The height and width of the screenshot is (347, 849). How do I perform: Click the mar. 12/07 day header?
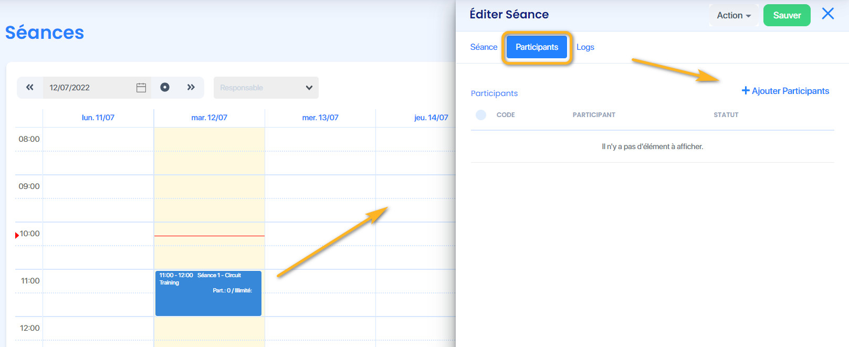tap(209, 118)
